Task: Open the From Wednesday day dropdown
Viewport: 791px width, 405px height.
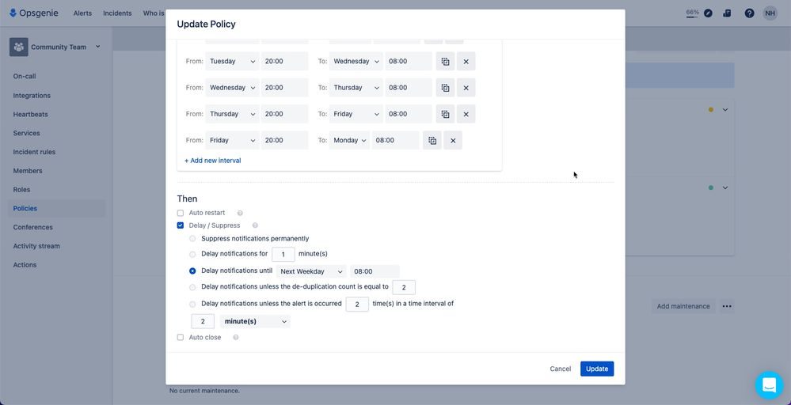Action: 232,88
